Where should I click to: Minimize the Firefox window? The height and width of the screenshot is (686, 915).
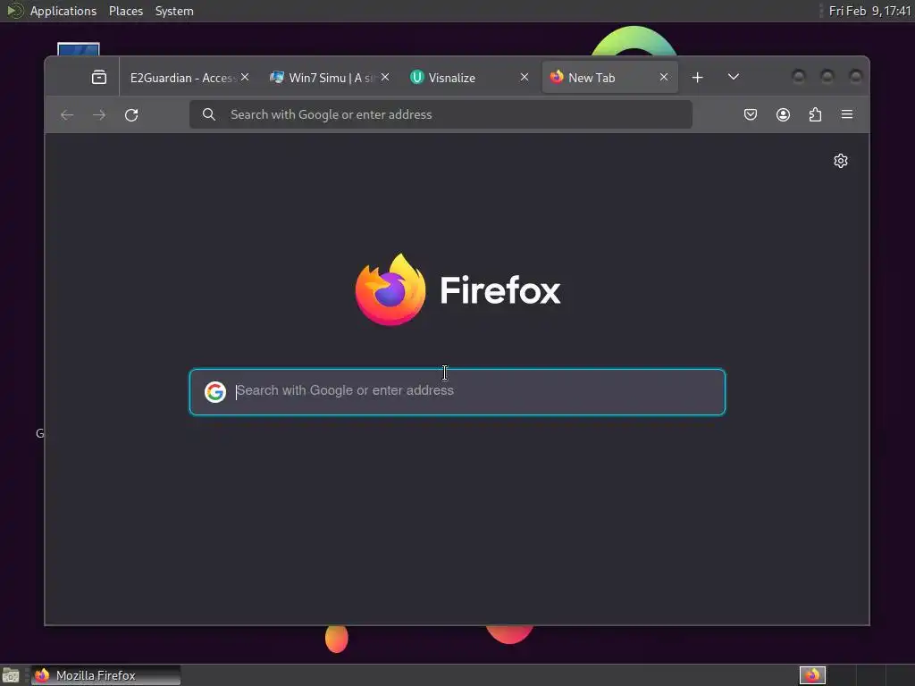(798, 77)
